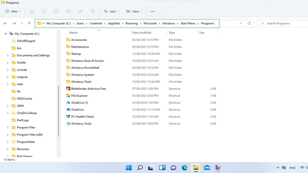Click the forward navigation arrow
Screen dimensions: 308x173
click(14, 23)
